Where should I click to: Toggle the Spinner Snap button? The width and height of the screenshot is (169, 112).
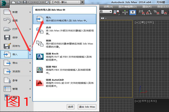(x=164, y=12)
